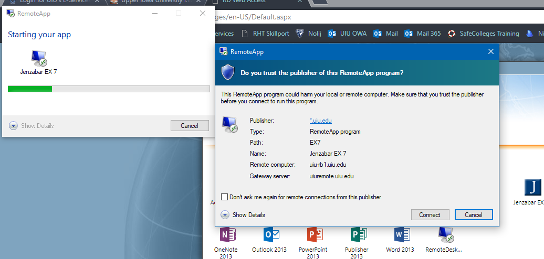This screenshot has height=259, width=544.
Task: Launch Publisher 2013 RemoteApp icon
Action: pyautogui.click(x=356, y=235)
